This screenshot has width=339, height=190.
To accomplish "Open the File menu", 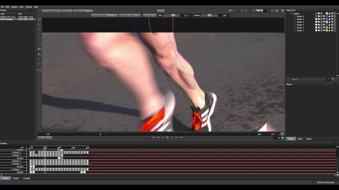I will click(2, 7).
